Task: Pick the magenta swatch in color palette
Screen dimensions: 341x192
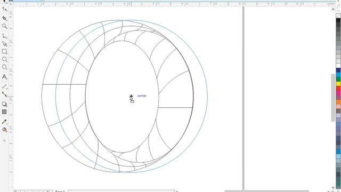Action: click(x=338, y=93)
